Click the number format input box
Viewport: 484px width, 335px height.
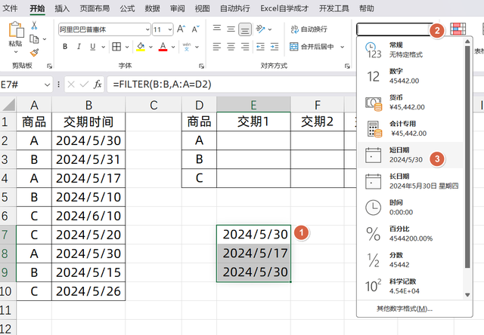pos(392,29)
